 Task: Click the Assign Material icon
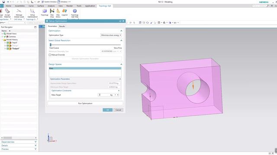(x=7, y=13)
